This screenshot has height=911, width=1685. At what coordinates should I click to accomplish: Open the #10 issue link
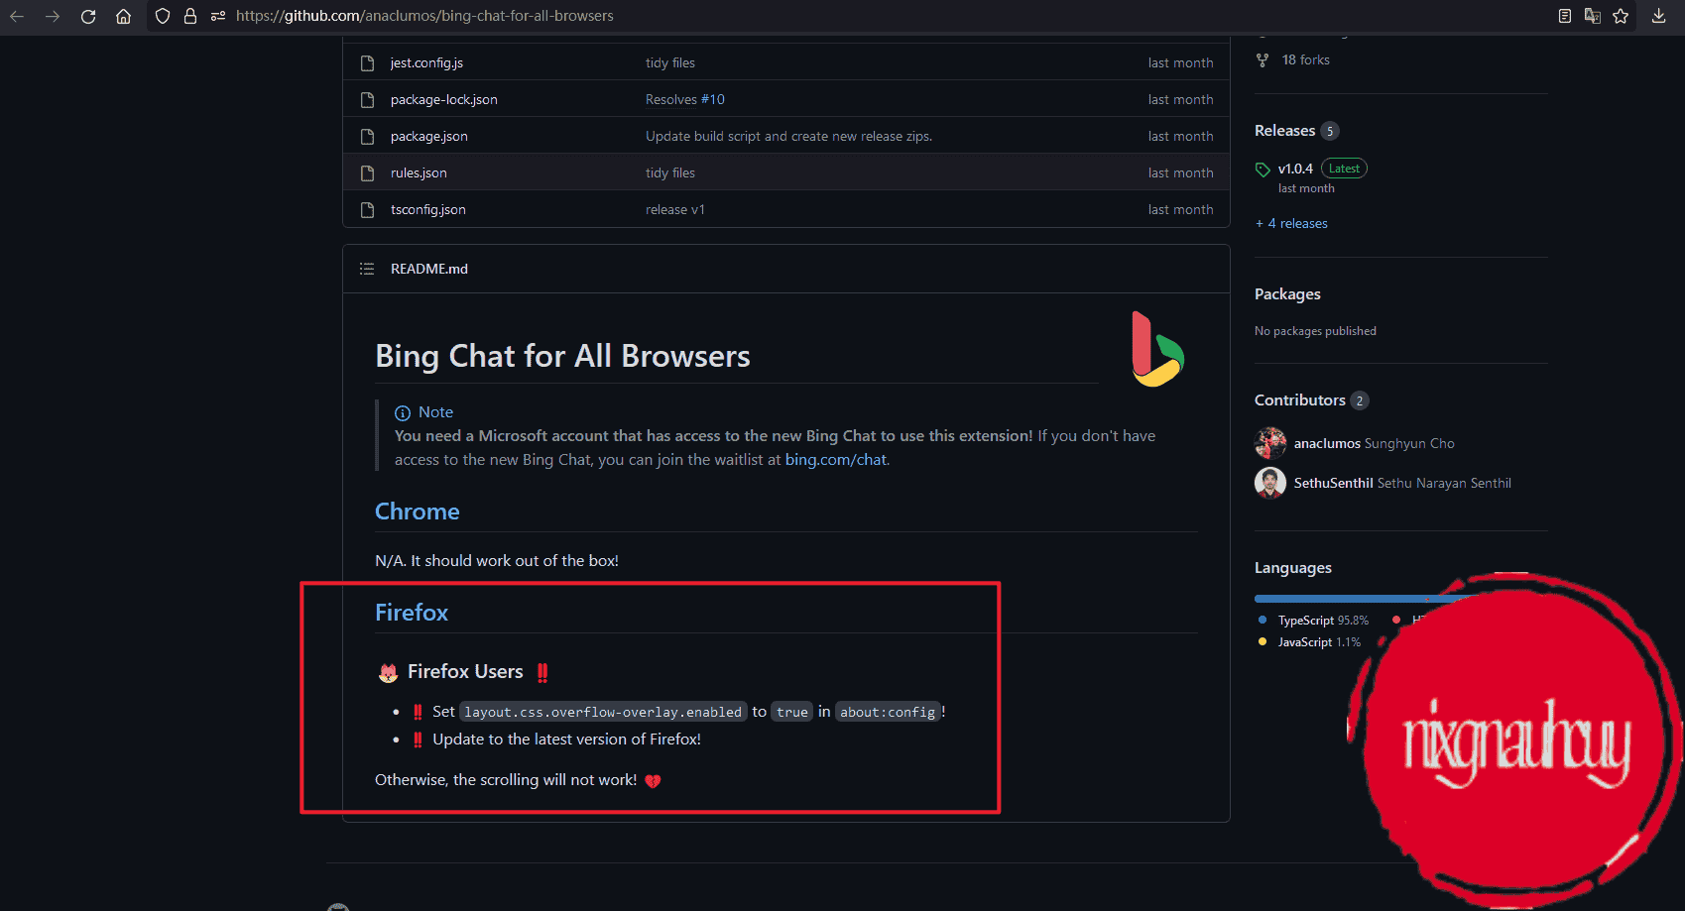coord(713,99)
